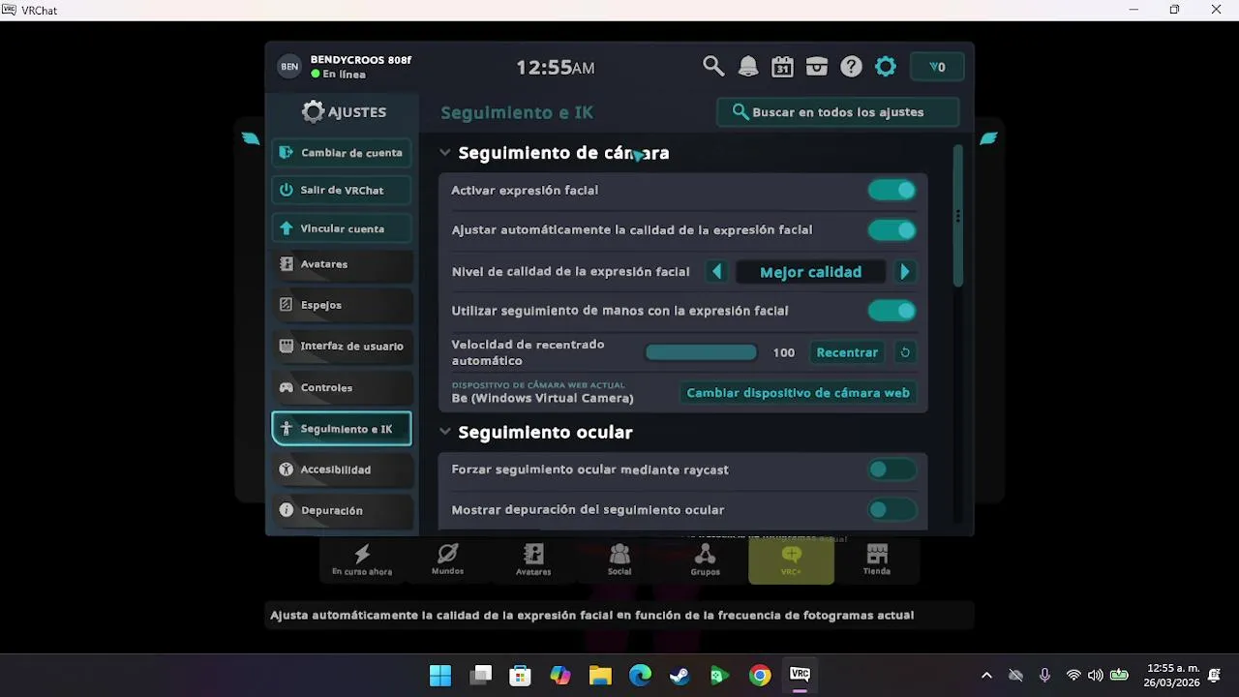Open Espejos settings in the sidebar
Screen dimensions: 1239x697
(x=342, y=304)
